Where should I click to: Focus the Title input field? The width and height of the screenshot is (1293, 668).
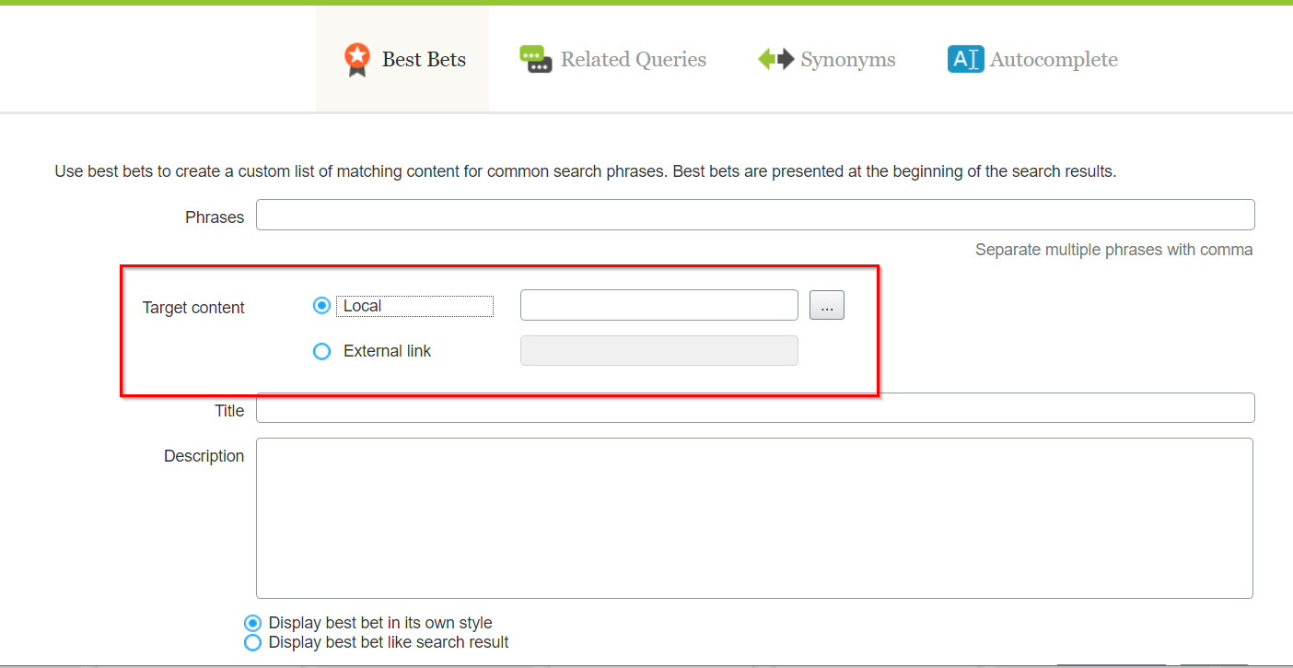tap(755, 408)
